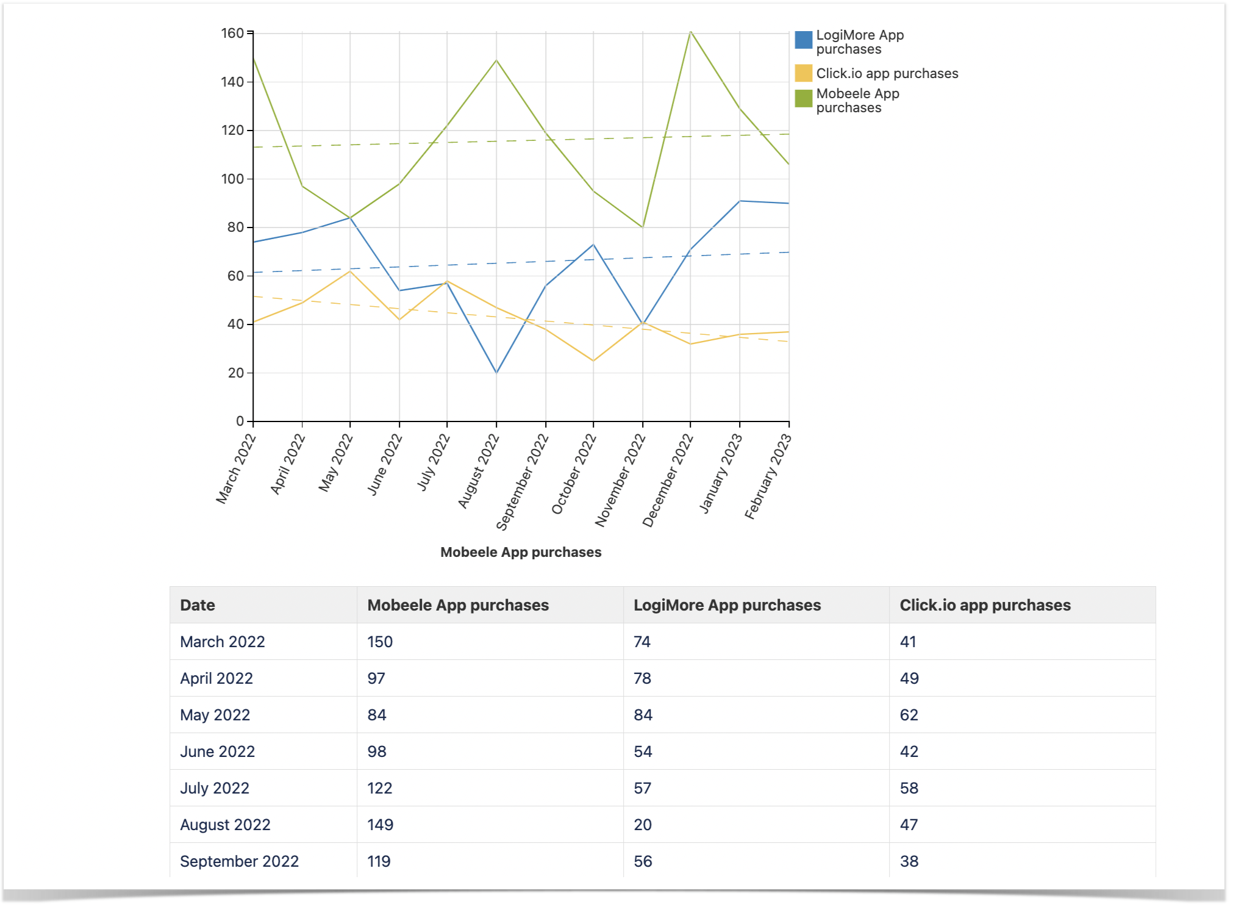The image size is (1233, 907).
Task: Click the value 97 in April 2022 row
Action: pyautogui.click(x=376, y=678)
